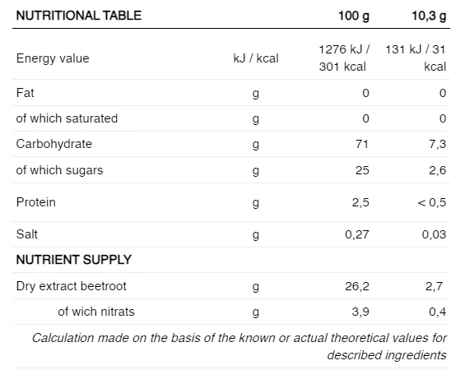Click the italic calculation footnote text
Viewport: 465px width, 370px height.
(x=239, y=346)
